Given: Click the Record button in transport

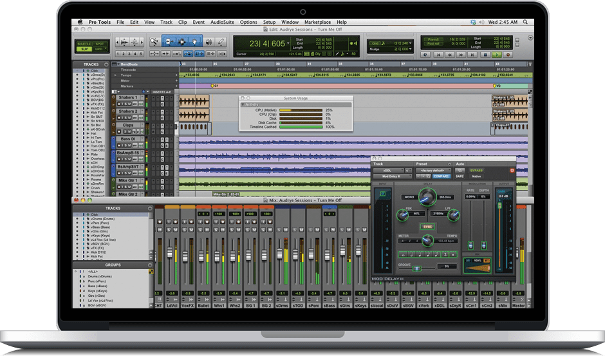Looking at the screenshot, I should pyautogui.click(x=508, y=55).
